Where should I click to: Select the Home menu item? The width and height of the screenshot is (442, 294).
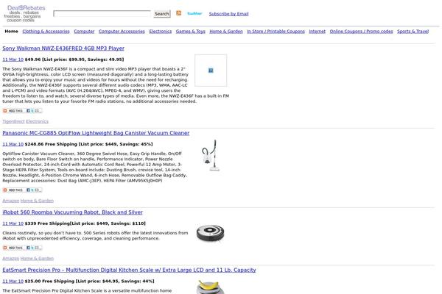12,31
